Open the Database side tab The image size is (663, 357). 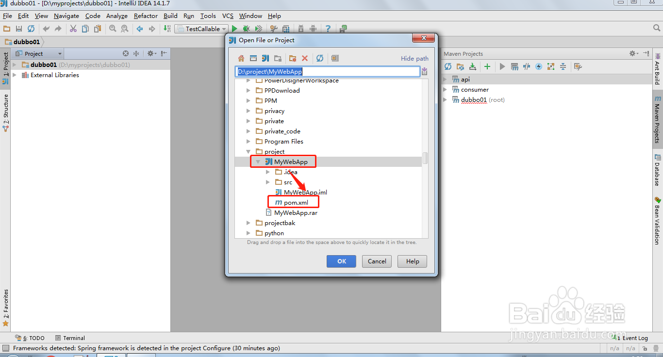tap(658, 170)
